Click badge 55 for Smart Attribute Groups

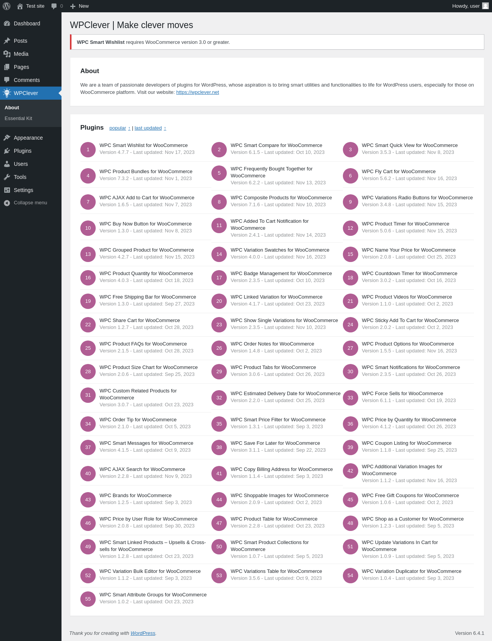pyautogui.click(x=88, y=599)
